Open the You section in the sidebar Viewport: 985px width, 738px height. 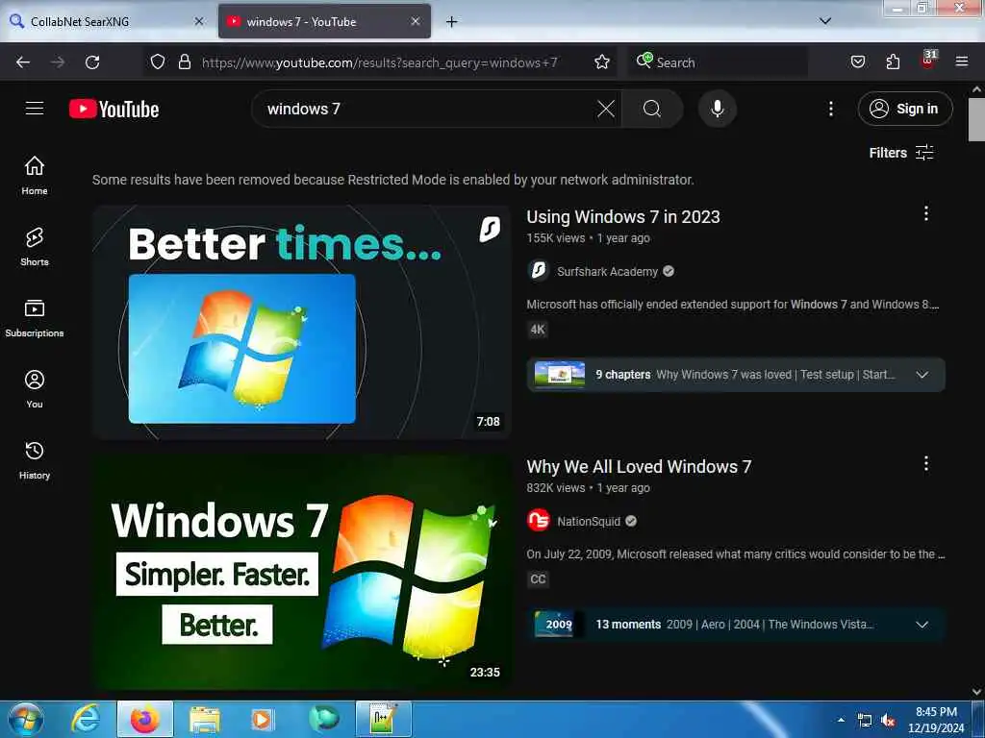click(x=35, y=389)
